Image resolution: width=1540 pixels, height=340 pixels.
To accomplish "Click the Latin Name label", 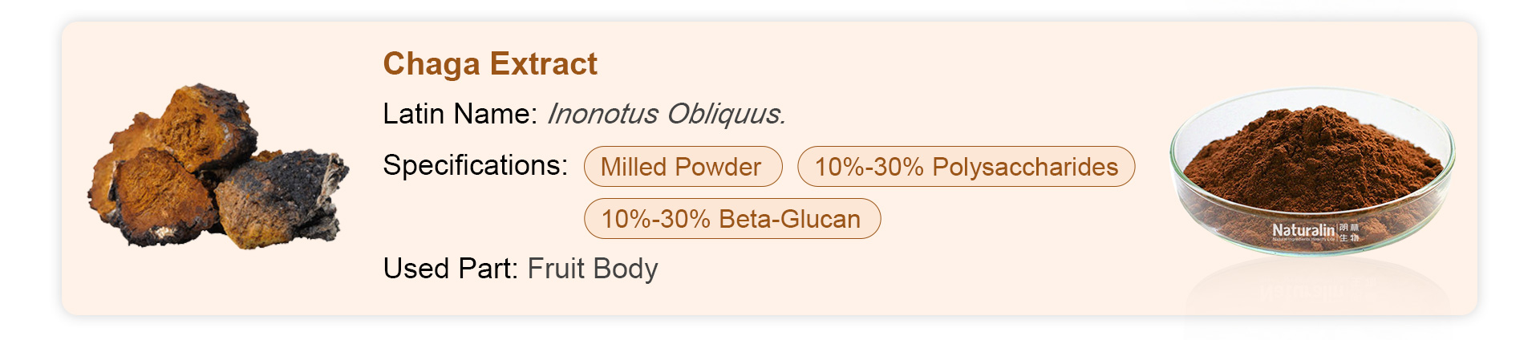I will click(460, 114).
